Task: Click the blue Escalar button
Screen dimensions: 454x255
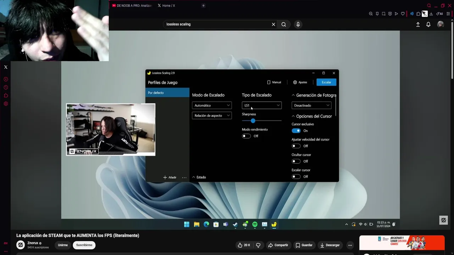Action: 326,82
